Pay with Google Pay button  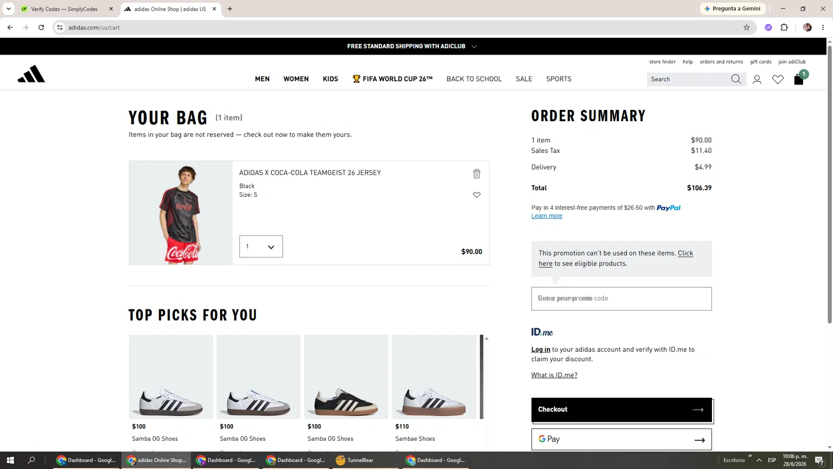point(621,440)
